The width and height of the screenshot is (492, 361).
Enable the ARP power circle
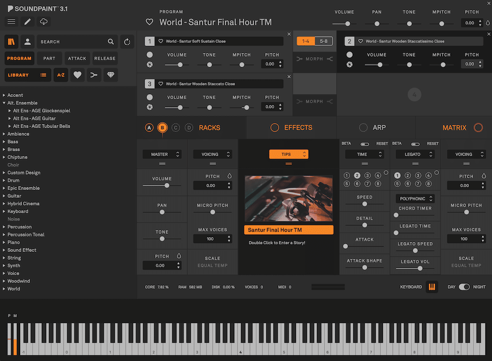tap(363, 128)
